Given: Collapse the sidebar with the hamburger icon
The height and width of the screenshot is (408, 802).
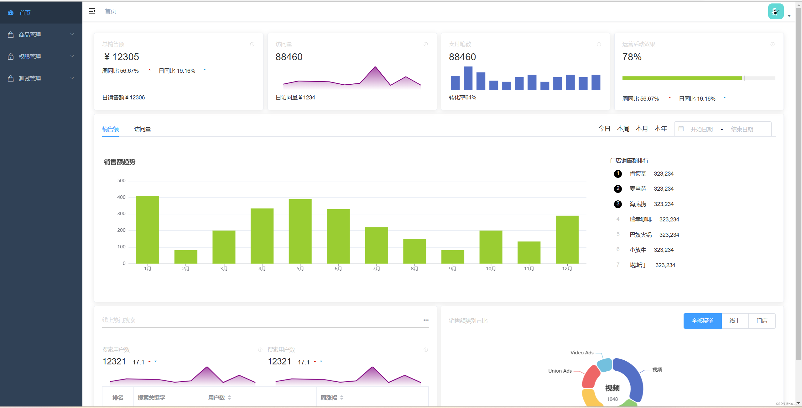Looking at the screenshot, I should 92,11.
